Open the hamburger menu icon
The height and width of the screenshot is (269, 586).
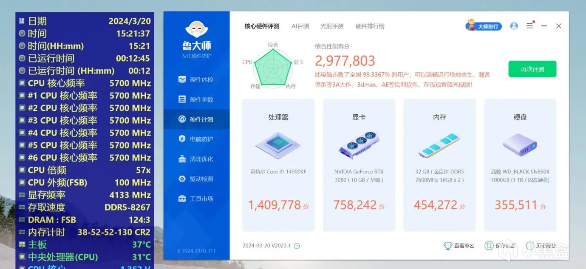[529, 26]
